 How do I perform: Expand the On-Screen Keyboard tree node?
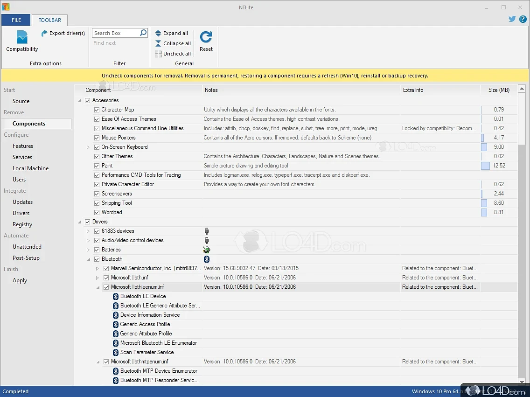point(88,147)
